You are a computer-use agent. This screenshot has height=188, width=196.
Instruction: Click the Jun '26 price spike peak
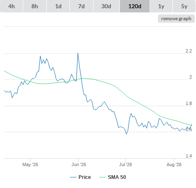click(x=78, y=53)
